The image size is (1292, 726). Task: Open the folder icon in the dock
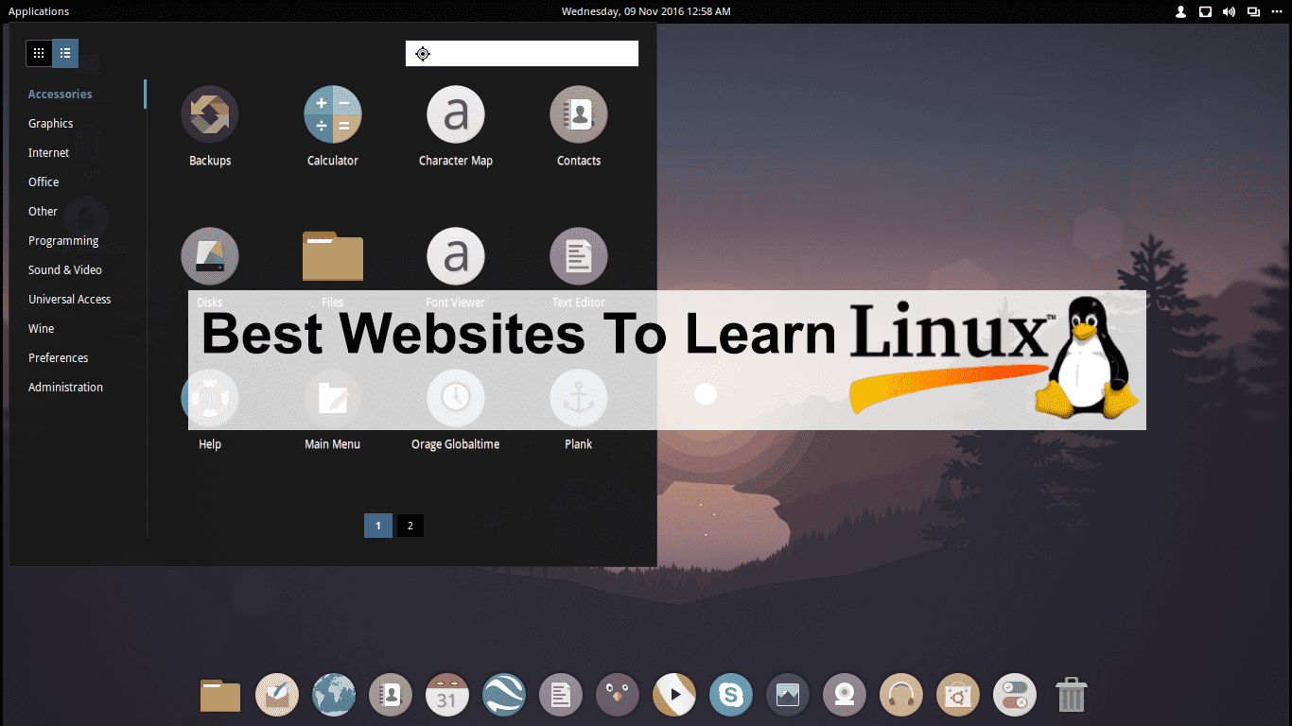coord(220,696)
